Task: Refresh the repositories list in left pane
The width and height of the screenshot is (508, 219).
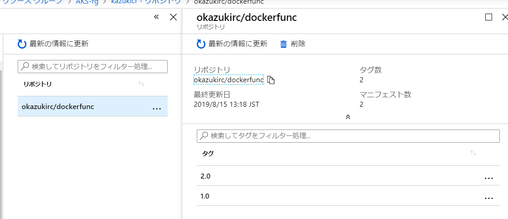Action: click(53, 44)
